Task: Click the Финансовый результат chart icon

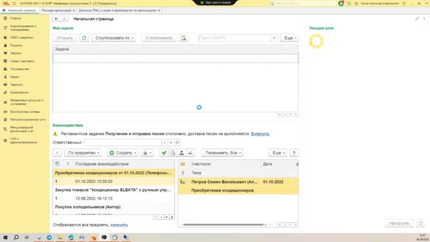Action: coord(5,102)
